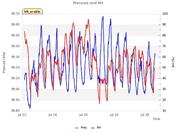This screenshot has width=177, height=133.
Task: Click the Jul 20 tick label
Action: 84,115
